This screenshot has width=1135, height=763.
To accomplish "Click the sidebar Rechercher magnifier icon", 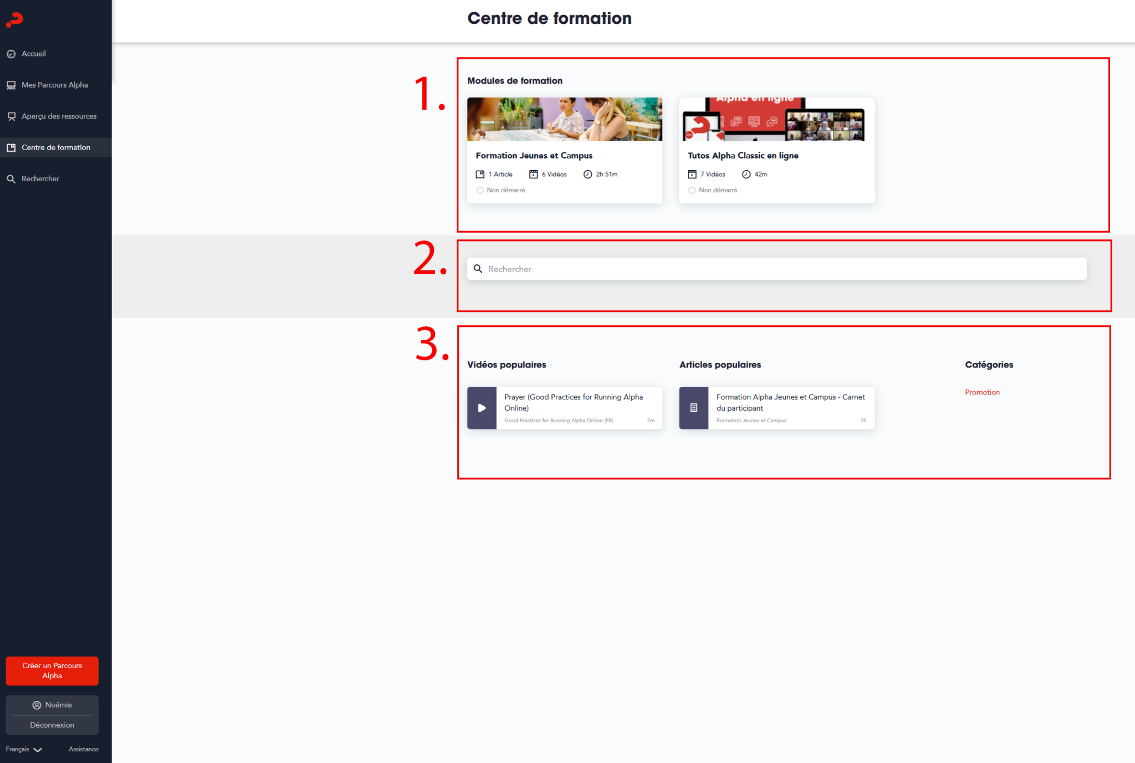I will [x=11, y=179].
